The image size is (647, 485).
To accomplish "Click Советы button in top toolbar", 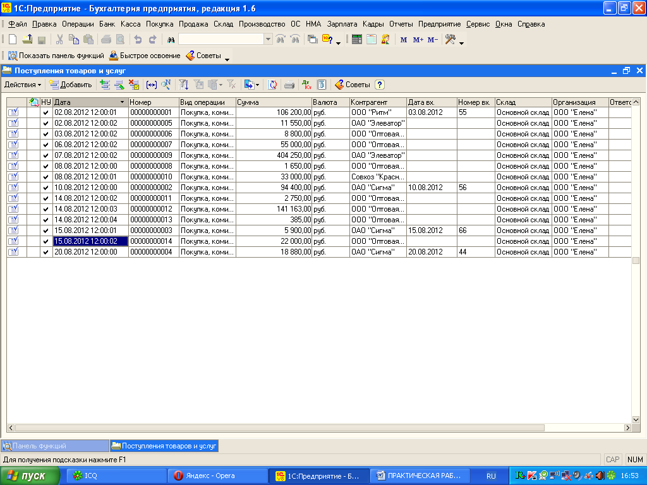I will [x=203, y=56].
